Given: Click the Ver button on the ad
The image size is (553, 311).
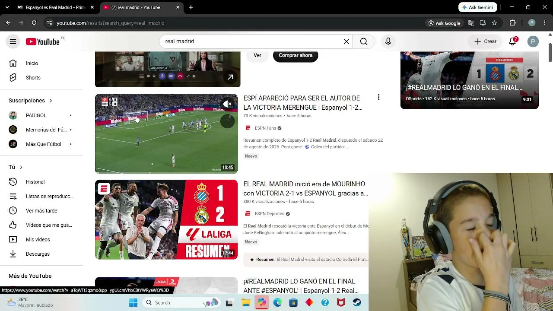Looking at the screenshot, I should pos(257,55).
